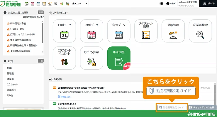Open 1年単位の変形労働 alert item
The width and height of the screenshot is (217, 117).
[x=19, y=51]
